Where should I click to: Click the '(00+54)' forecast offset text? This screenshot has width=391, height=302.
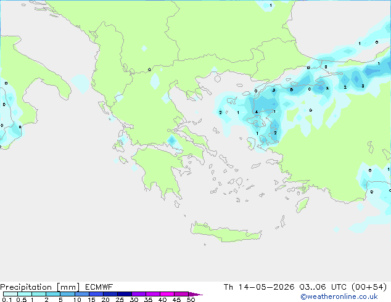click(369, 287)
